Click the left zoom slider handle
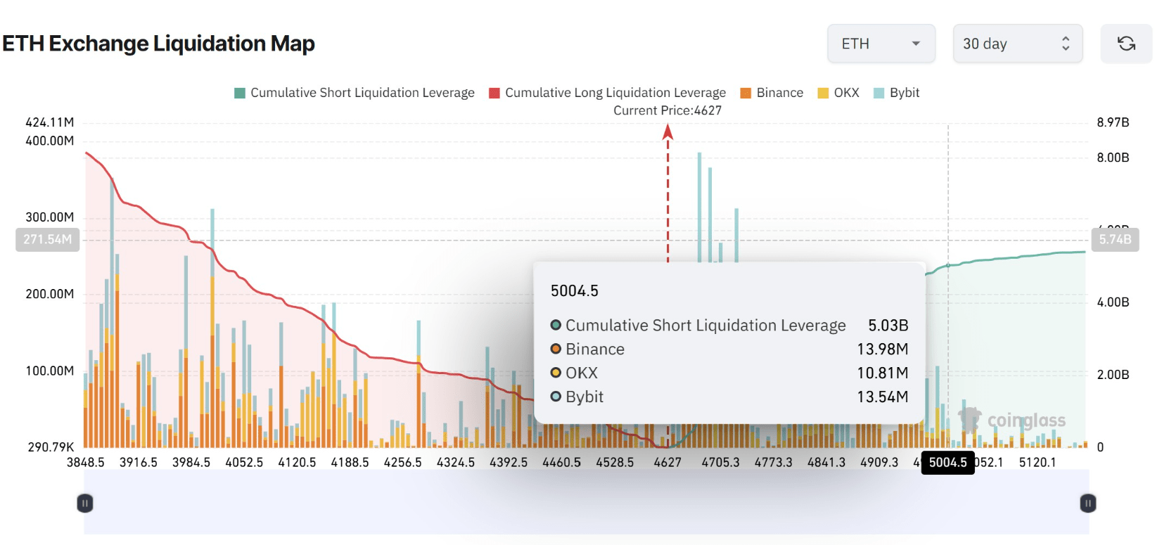This screenshot has height=545, width=1155. tap(85, 503)
